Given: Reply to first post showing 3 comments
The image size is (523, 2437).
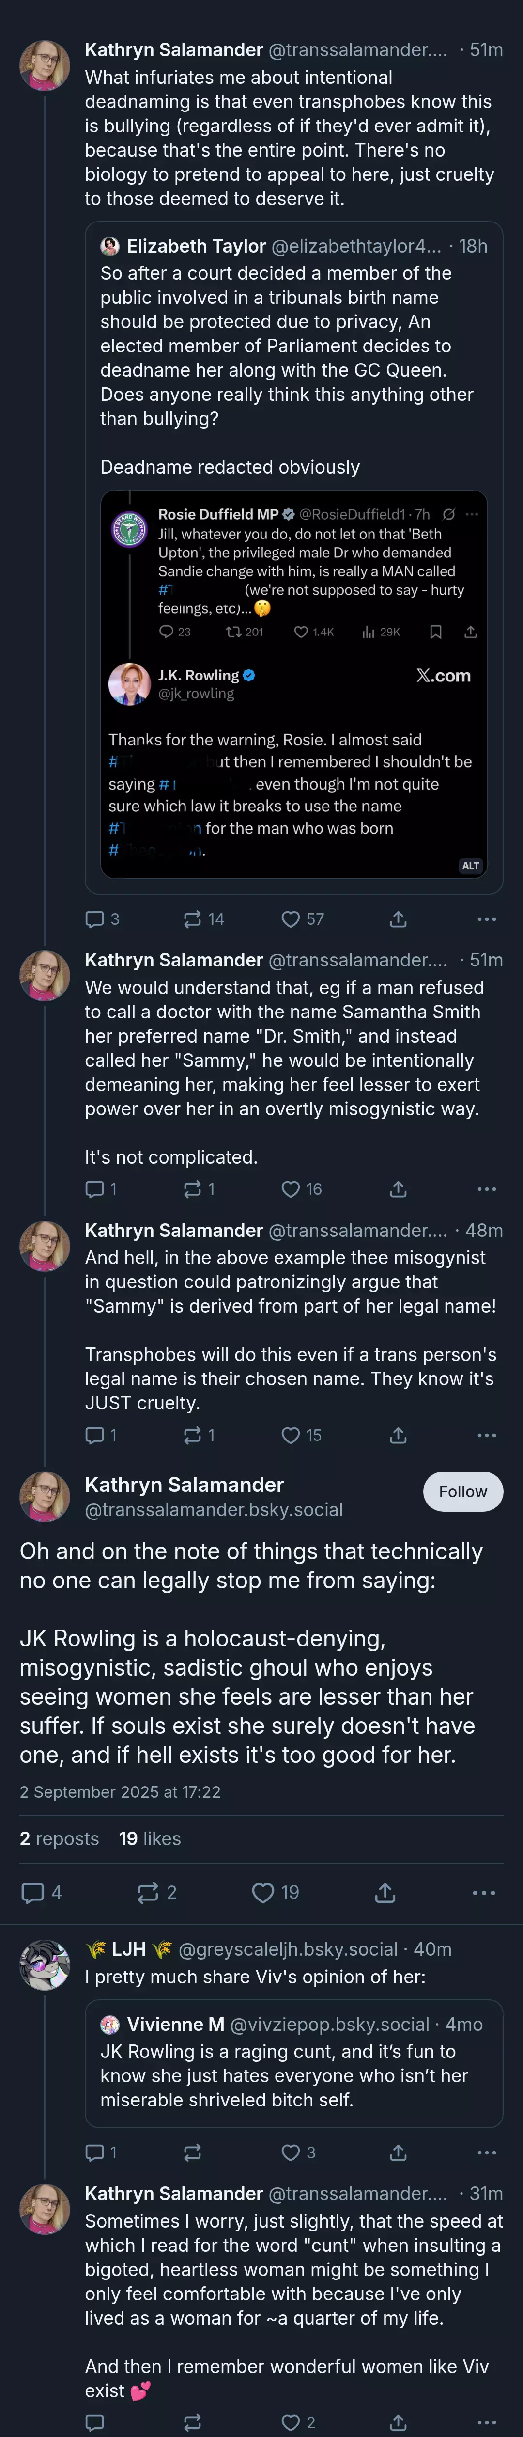Looking at the screenshot, I should pyautogui.click(x=102, y=918).
